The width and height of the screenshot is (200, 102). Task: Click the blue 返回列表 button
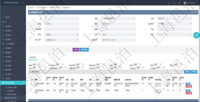[84, 49]
